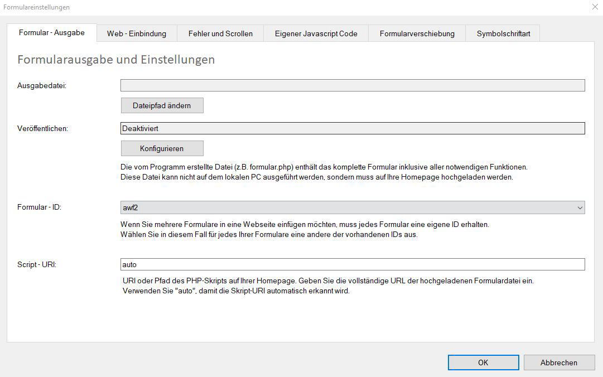The height and width of the screenshot is (377, 603).
Task: Close the Formulareinstellungen dialog window
Action: pyautogui.click(x=594, y=7)
